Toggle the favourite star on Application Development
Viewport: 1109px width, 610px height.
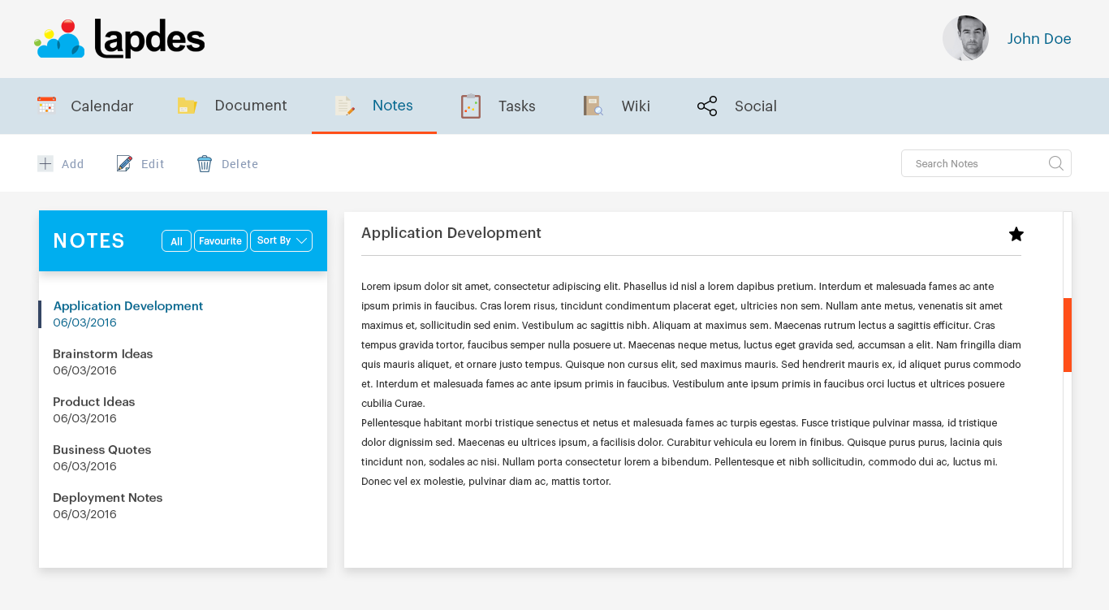(x=1016, y=234)
